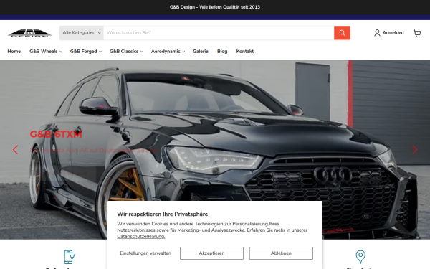This screenshot has height=269, width=430.
Task: Click the announcement bar text 'G&B Design - Wie liefern Qualität seit 2013'
Action: click(x=215, y=7)
